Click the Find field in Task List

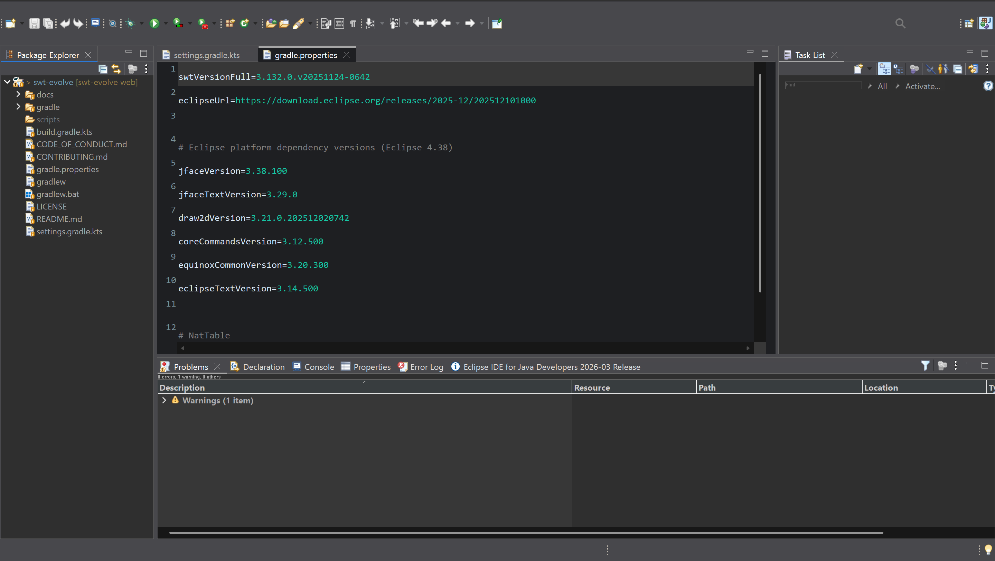click(x=823, y=85)
